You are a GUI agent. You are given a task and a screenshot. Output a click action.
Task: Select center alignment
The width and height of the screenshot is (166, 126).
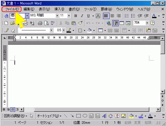click(112, 16)
